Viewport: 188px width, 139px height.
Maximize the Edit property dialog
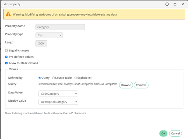175,4
